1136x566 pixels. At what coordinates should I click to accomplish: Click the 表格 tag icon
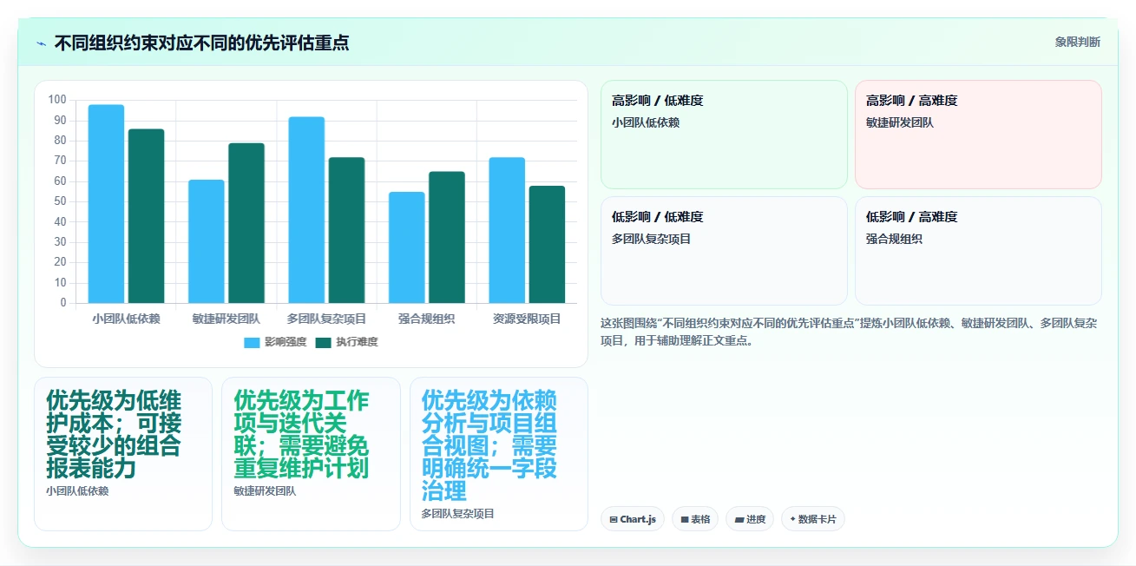pyautogui.click(x=684, y=519)
